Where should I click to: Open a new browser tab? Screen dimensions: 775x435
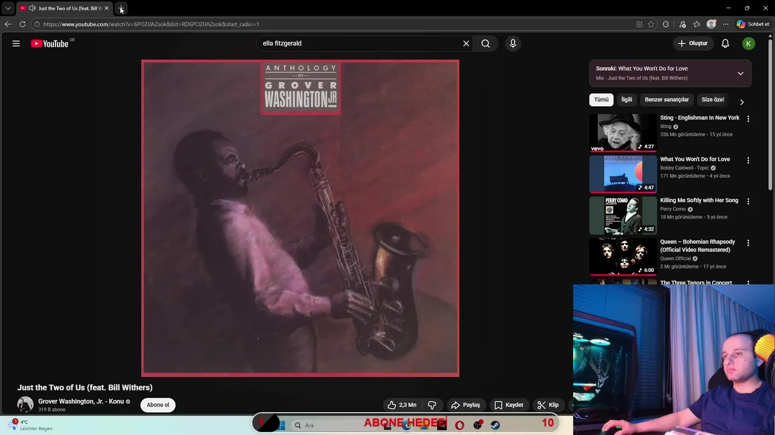click(x=121, y=8)
